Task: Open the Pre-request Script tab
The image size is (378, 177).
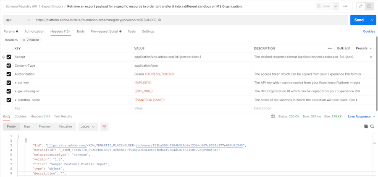Action: coord(106,31)
